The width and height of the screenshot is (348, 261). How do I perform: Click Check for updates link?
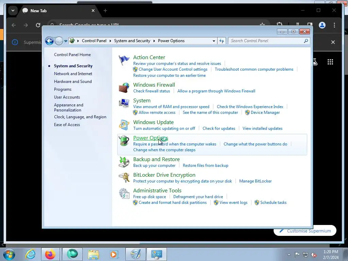click(219, 128)
